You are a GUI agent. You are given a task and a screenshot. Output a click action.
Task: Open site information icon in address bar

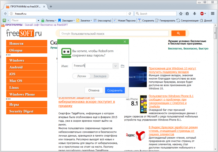pos(11,14)
